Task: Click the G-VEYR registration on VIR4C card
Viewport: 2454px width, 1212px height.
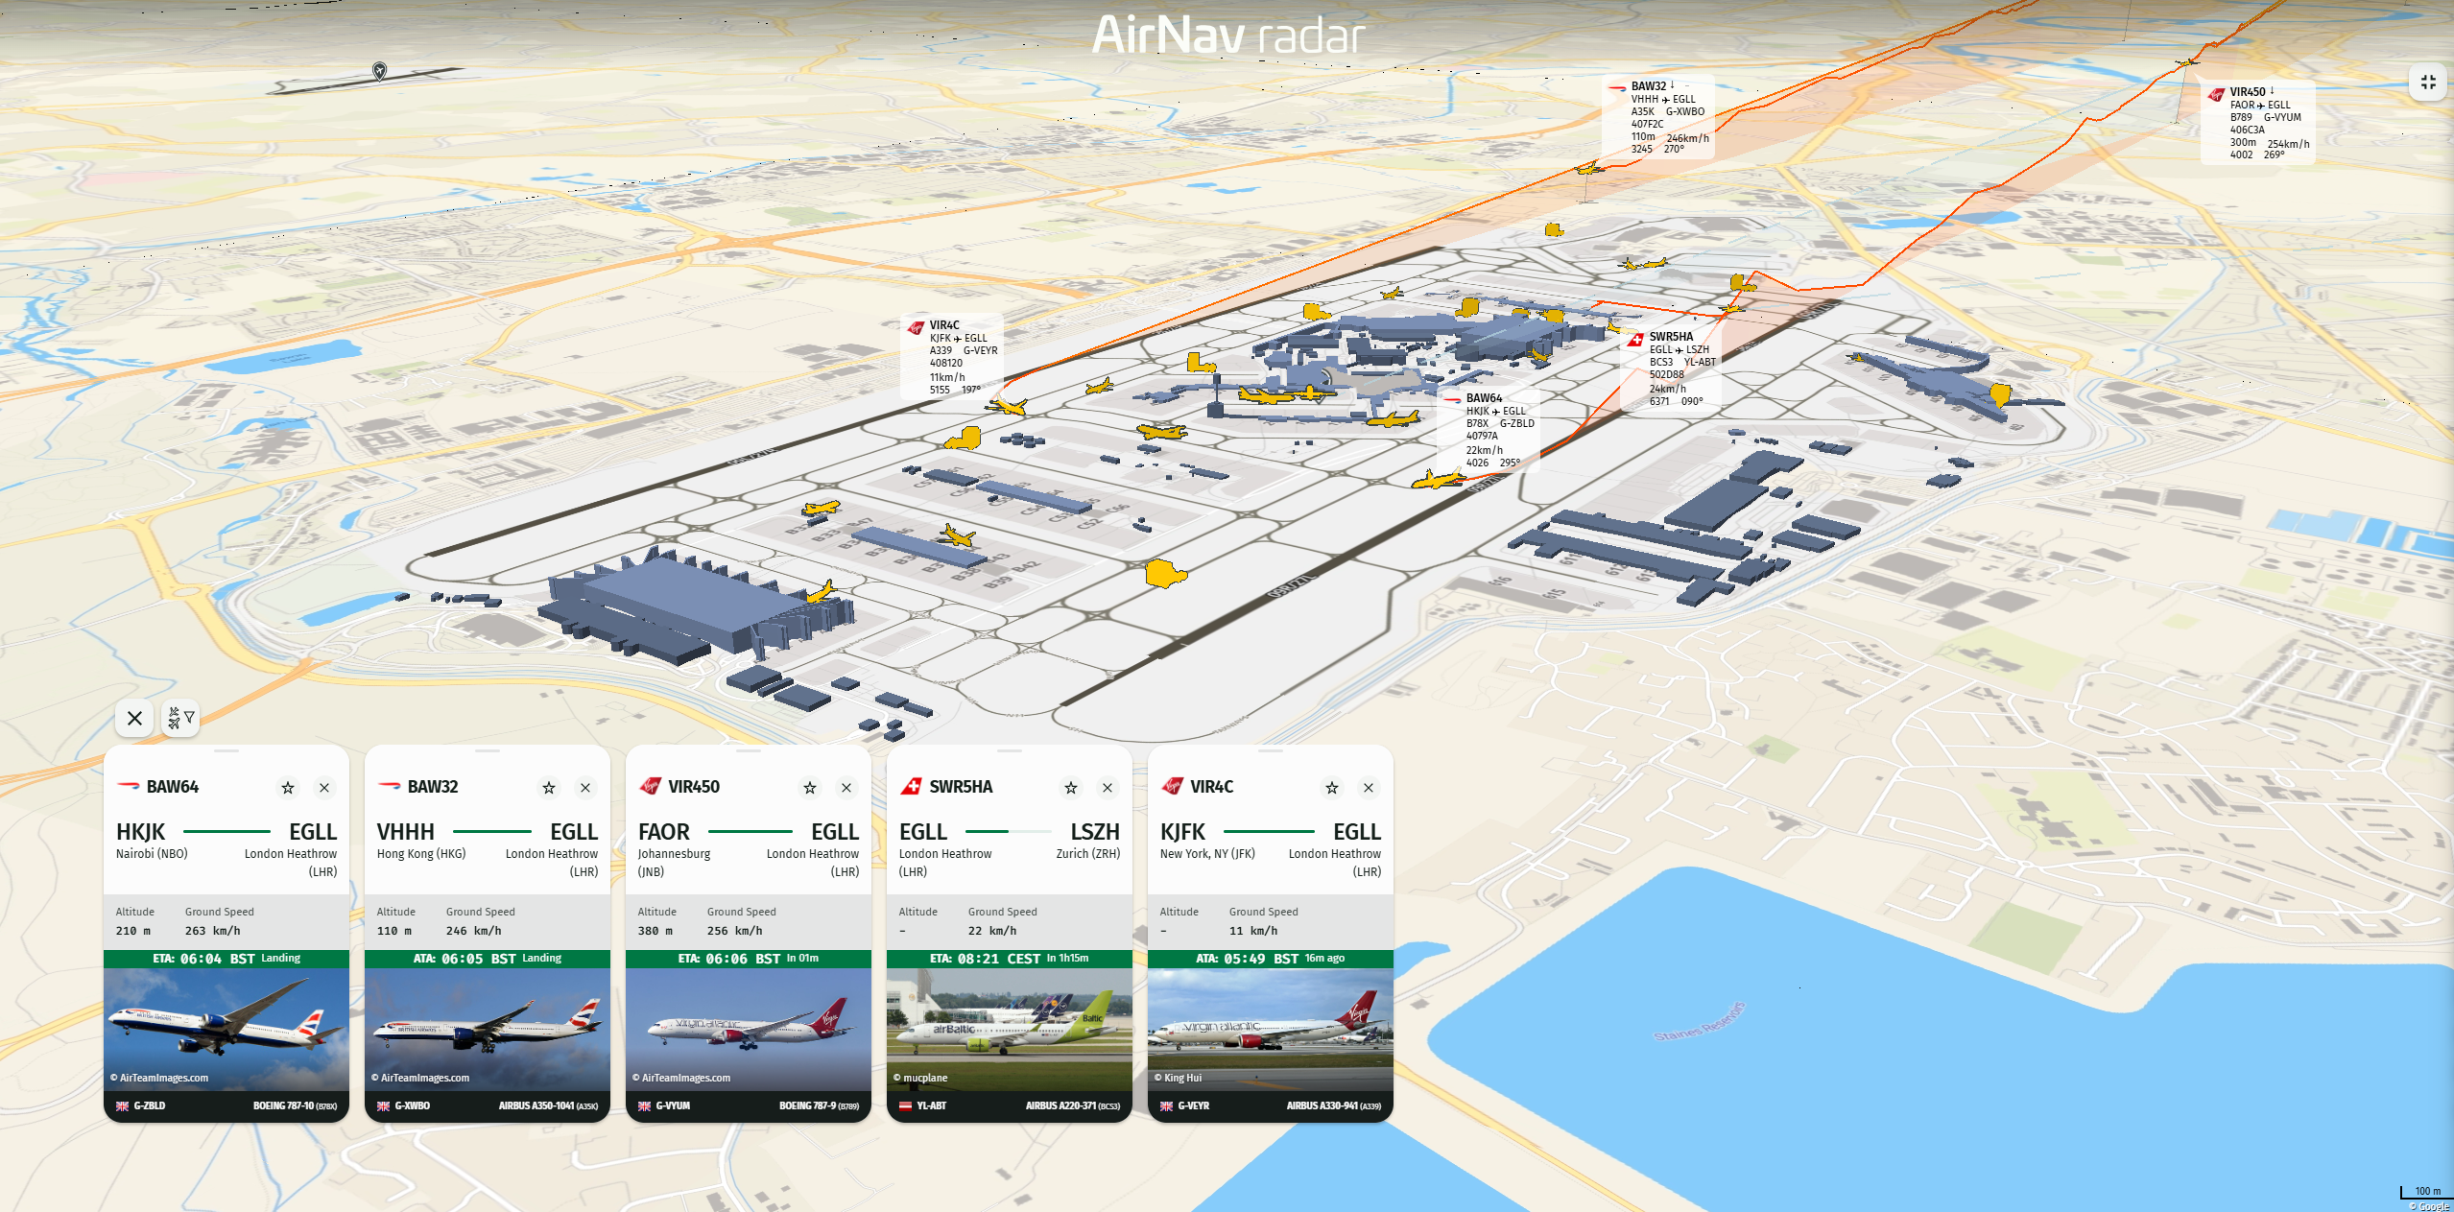Action: tap(1194, 1105)
